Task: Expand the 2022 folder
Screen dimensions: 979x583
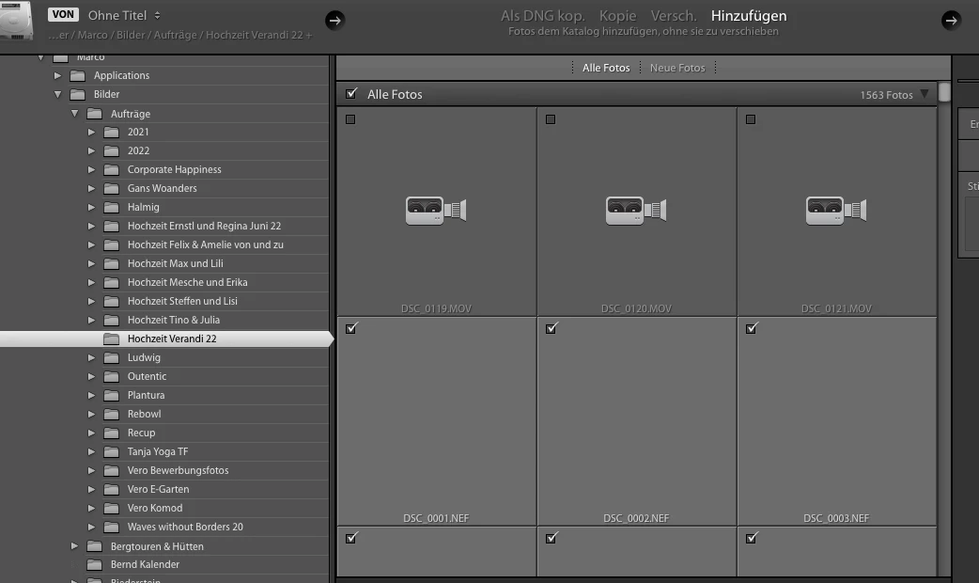Action: pos(91,150)
